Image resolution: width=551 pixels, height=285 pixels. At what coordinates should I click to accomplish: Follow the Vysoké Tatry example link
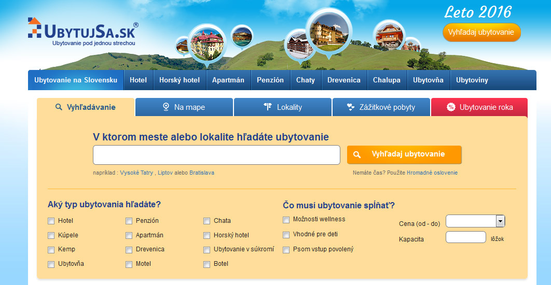pos(136,173)
